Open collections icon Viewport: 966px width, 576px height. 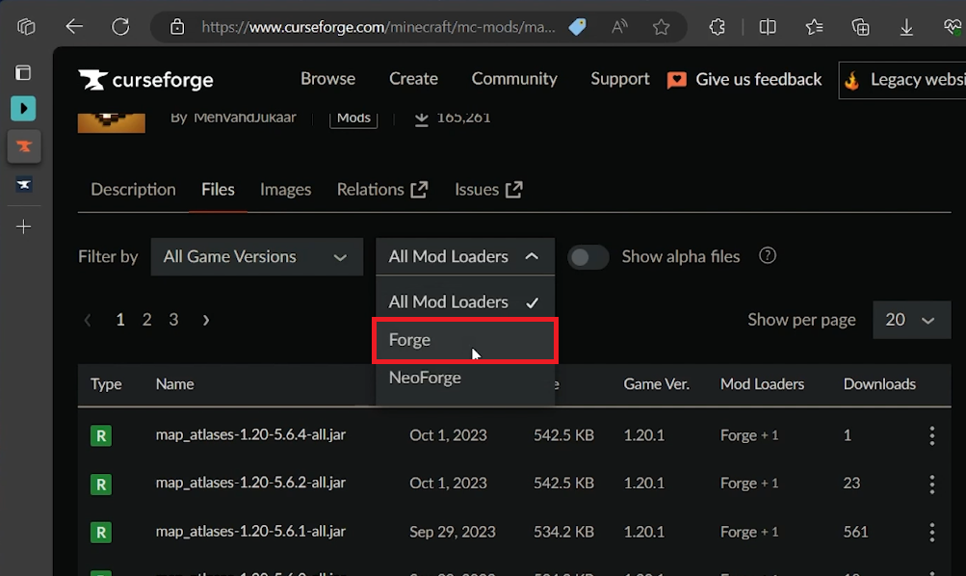[860, 27]
